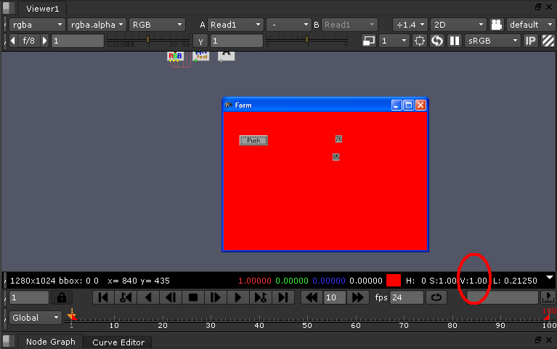Click the play forward button
The image size is (557, 349).
point(237,297)
